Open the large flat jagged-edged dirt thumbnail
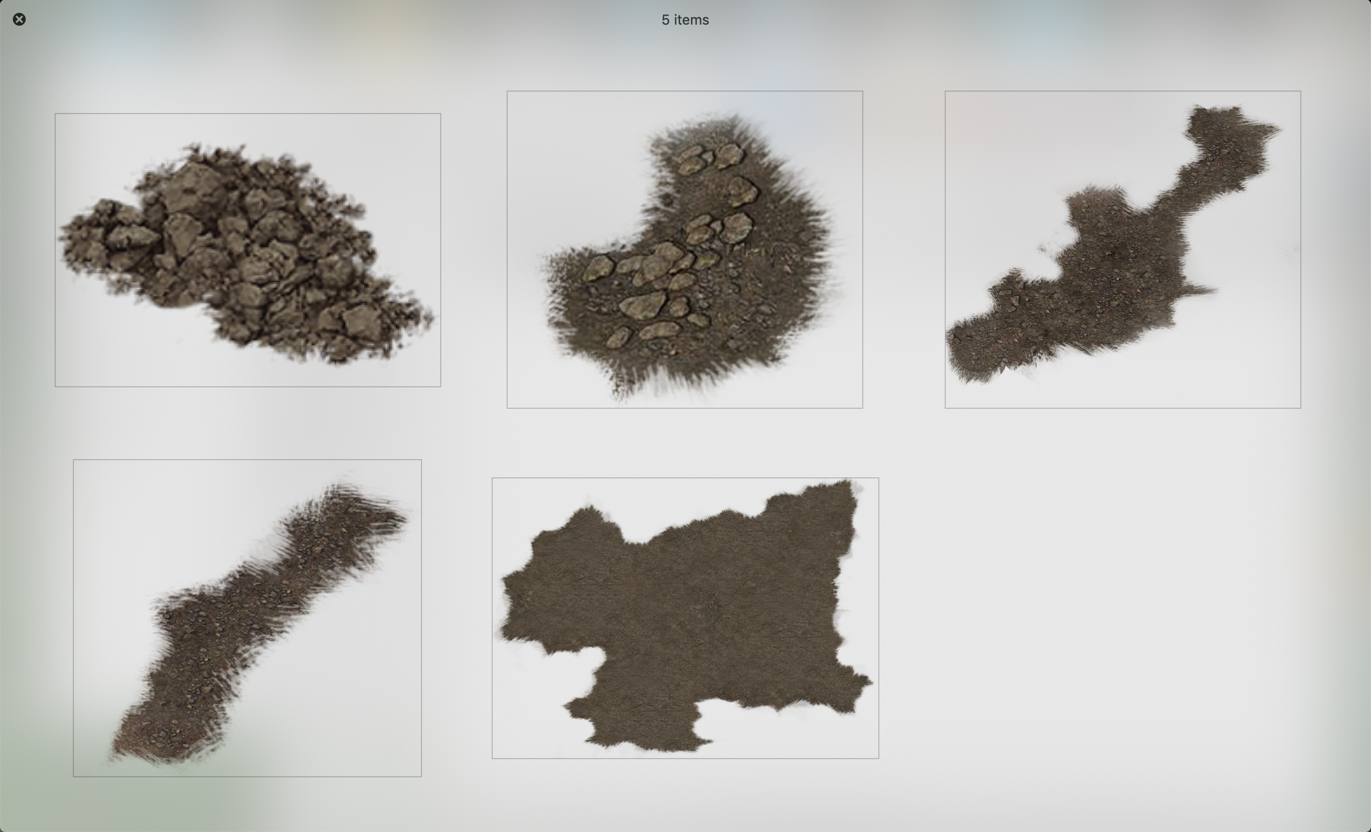 point(685,618)
